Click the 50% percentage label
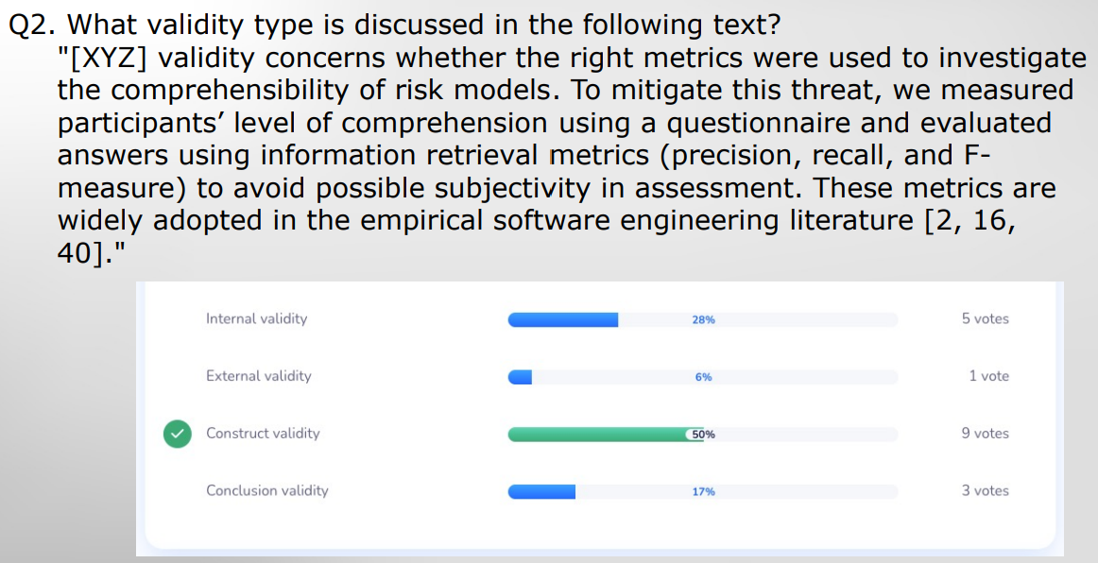 coord(703,435)
